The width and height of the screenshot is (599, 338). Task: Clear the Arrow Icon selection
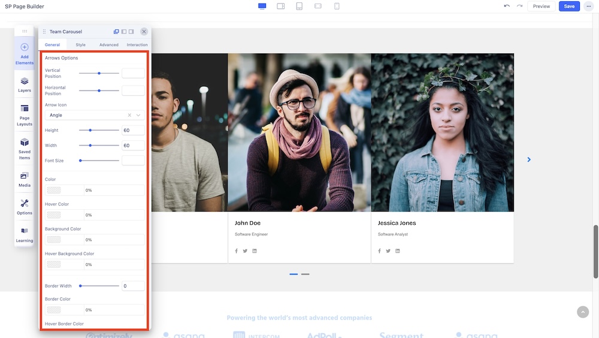[x=129, y=115]
